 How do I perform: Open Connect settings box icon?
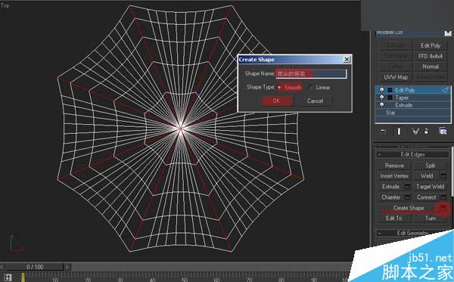[x=443, y=197]
